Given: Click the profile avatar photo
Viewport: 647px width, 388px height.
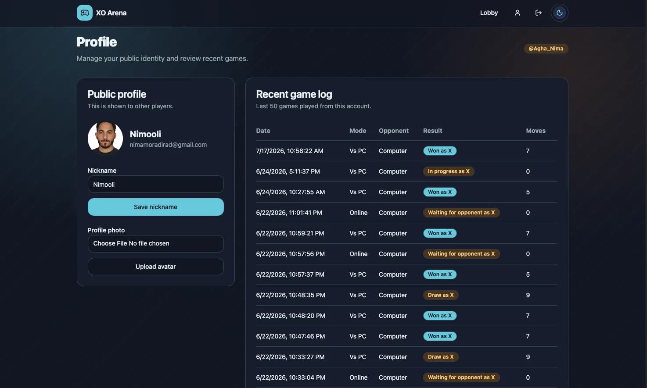Looking at the screenshot, I should [x=105, y=138].
